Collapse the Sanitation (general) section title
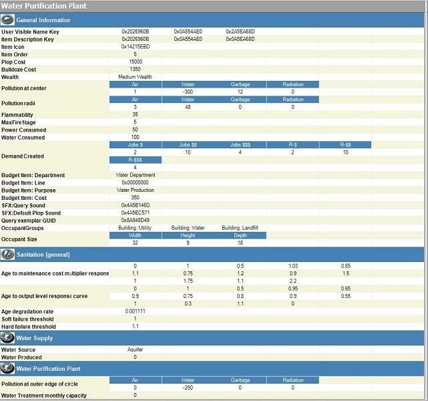428x401 pixels. point(43,255)
